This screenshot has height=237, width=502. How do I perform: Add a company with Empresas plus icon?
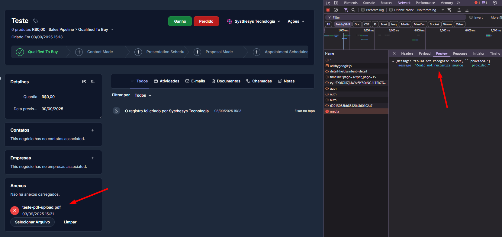click(93, 158)
